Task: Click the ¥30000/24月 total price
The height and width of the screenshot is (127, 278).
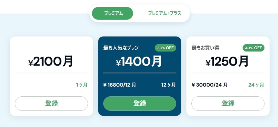Action: (210, 85)
